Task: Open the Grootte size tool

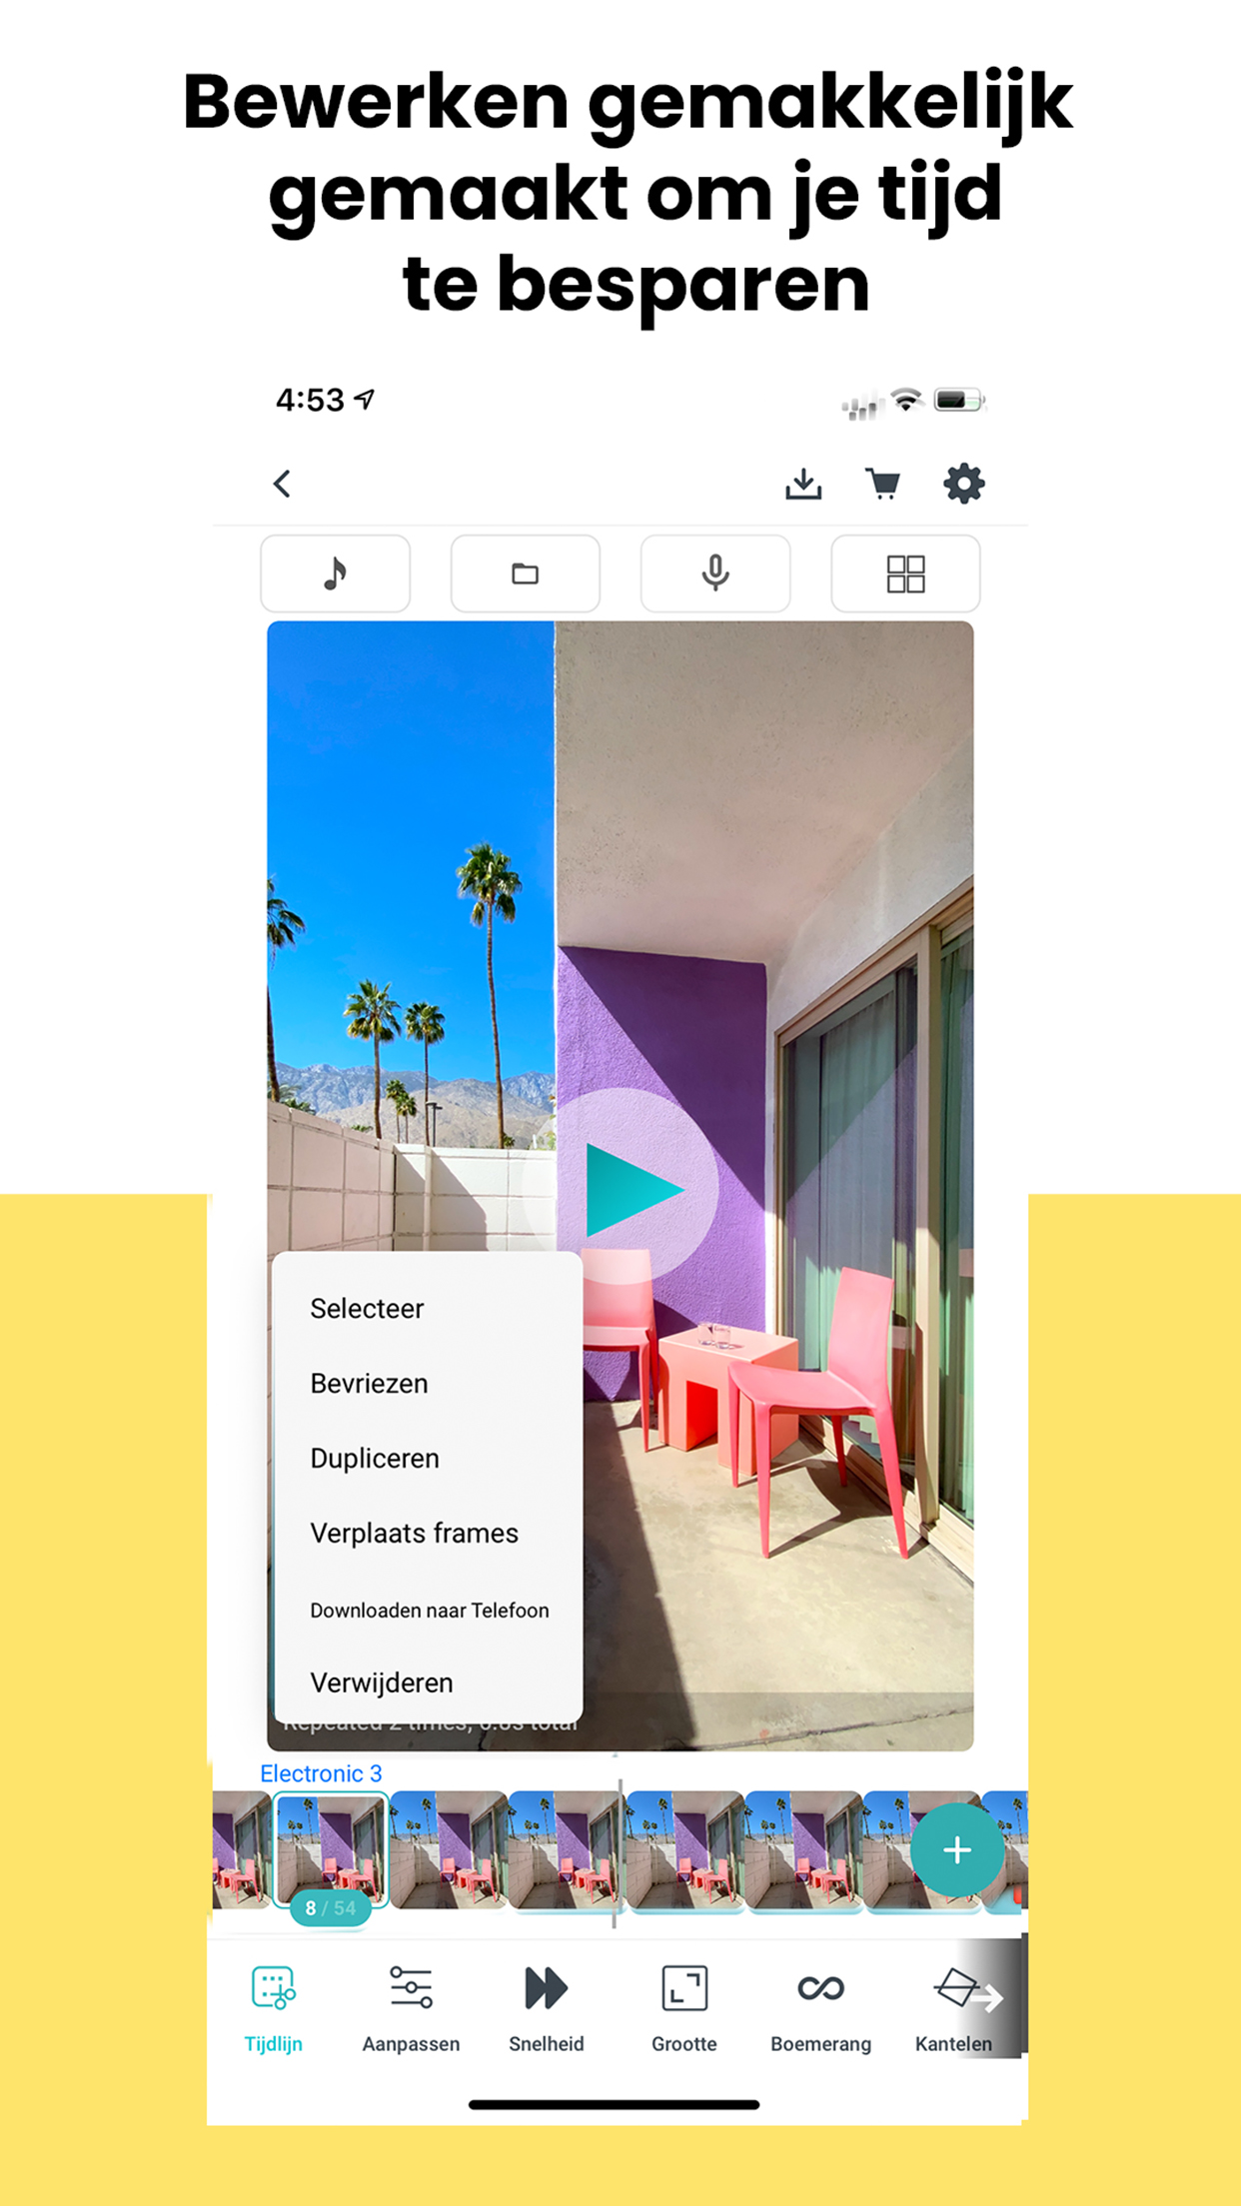Action: (684, 2008)
